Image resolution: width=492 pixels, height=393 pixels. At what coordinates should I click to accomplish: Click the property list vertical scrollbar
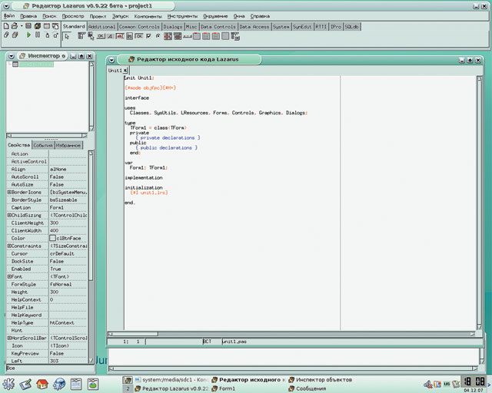(91, 257)
